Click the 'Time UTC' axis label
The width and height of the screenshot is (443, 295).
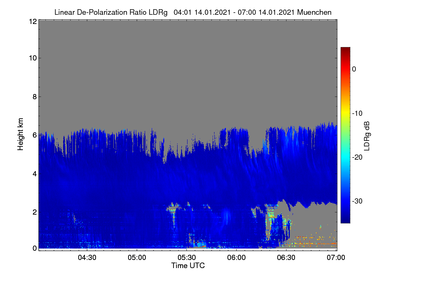pos(188,265)
